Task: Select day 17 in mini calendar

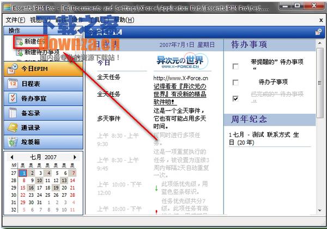Action: (x=39, y=187)
